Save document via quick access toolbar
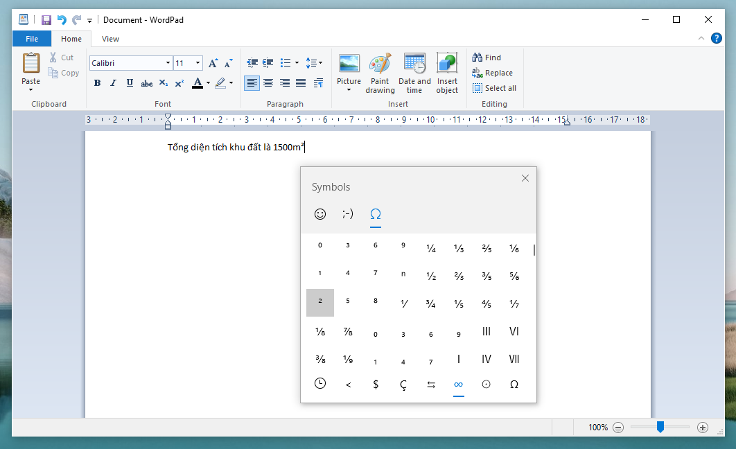This screenshot has height=449, width=736. click(46, 20)
